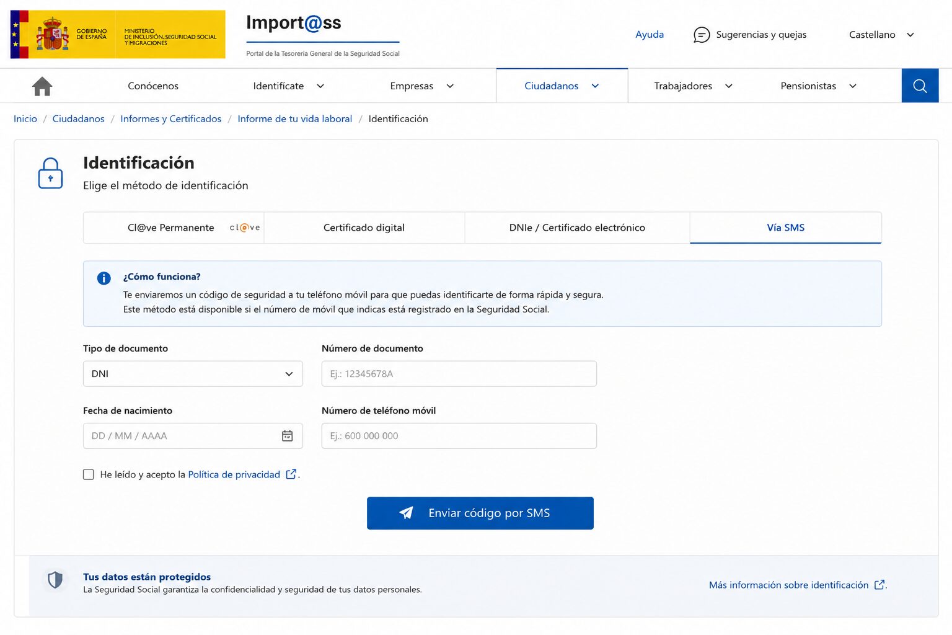The height and width of the screenshot is (635, 952).
Task: Click the Inicio breadcrumb link
Action: click(x=25, y=118)
